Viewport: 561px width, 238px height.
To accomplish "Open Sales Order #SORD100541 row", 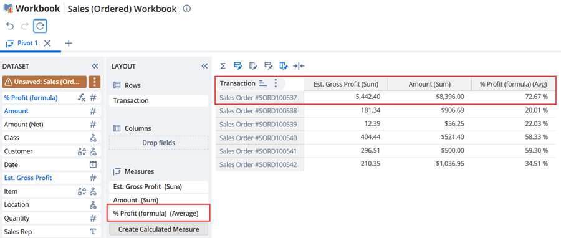I will coord(258,151).
